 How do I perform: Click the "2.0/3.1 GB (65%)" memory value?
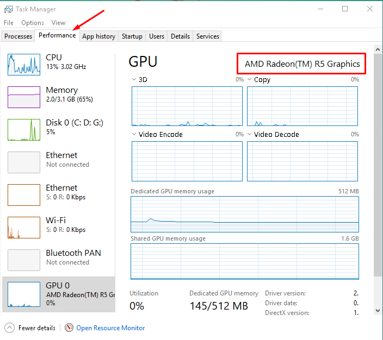point(70,99)
